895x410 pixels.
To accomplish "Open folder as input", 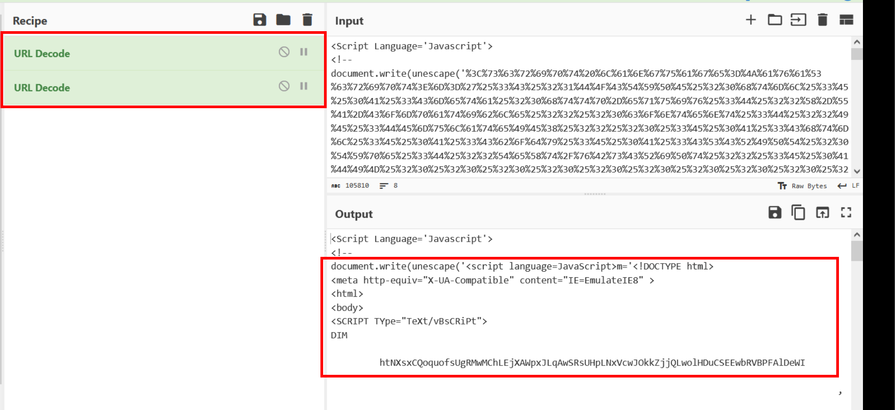I will [x=775, y=20].
